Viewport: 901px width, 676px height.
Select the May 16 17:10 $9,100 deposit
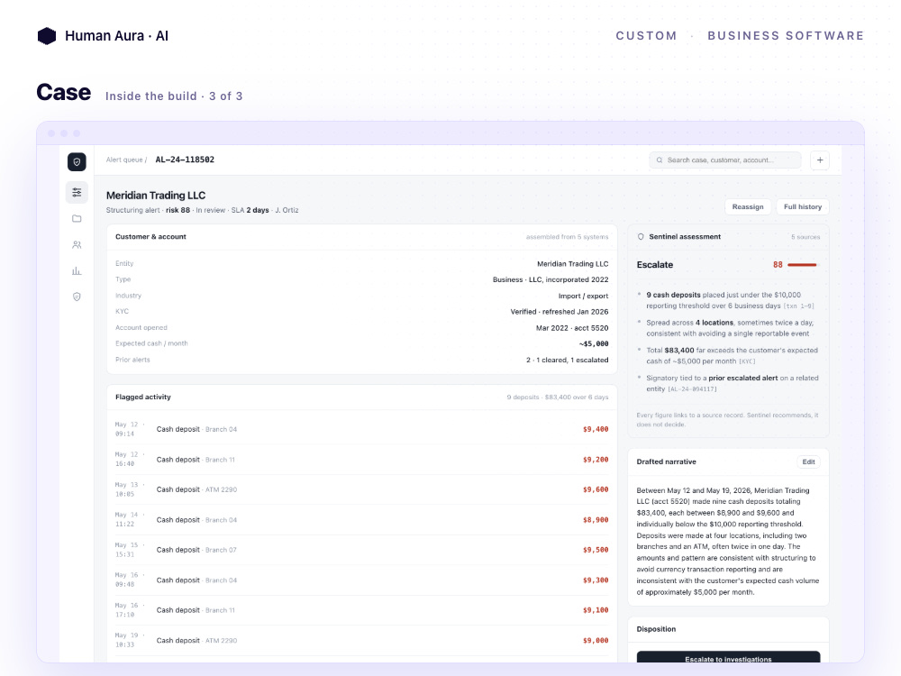(x=362, y=610)
